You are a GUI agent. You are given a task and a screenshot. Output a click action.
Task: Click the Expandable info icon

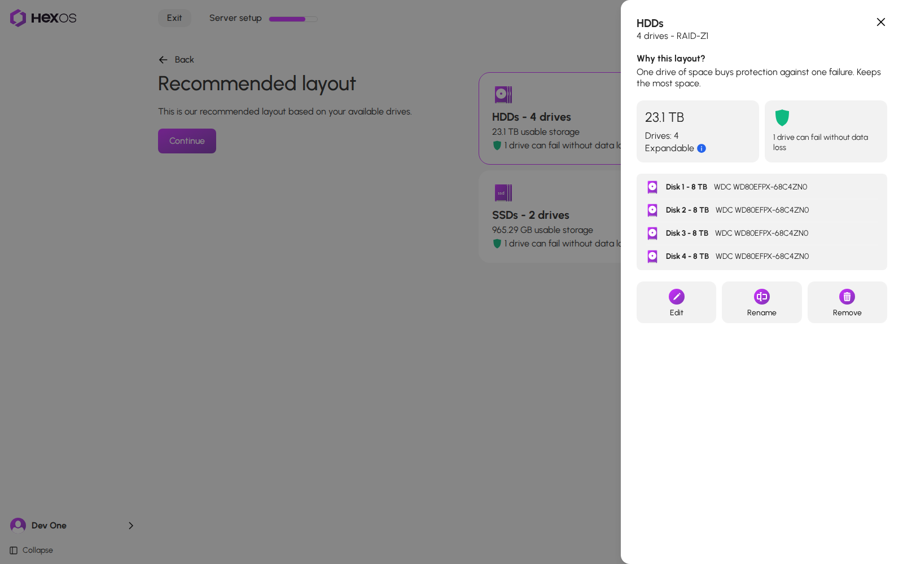click(x=702, y=148)
